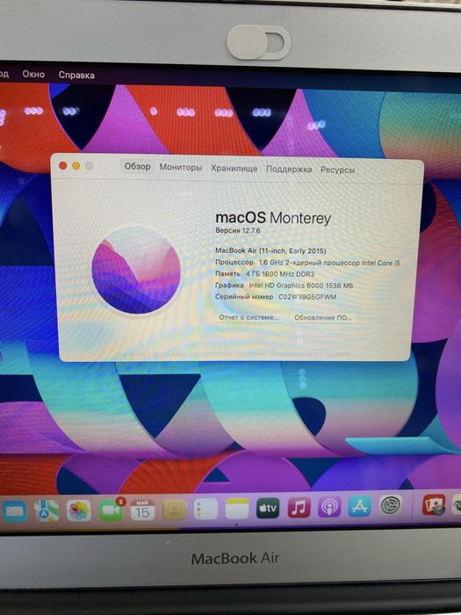Open Calendar showing май 15
Viewport: 461px width, 615px height.
[x=142, y=510]
